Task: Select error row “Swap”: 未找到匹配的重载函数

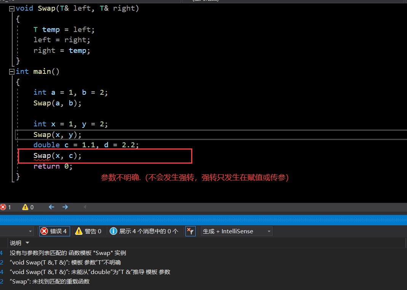Action: coord(49,282)
